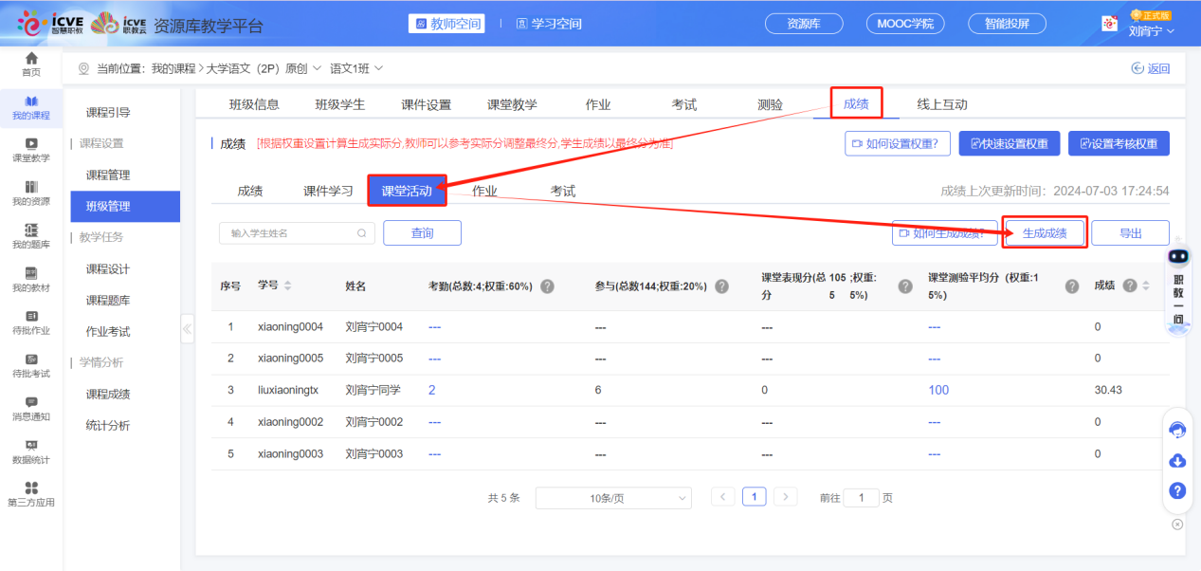Open the 首页 home icon in sidebar
The image size is (1201, 571).
coord(31,65)
